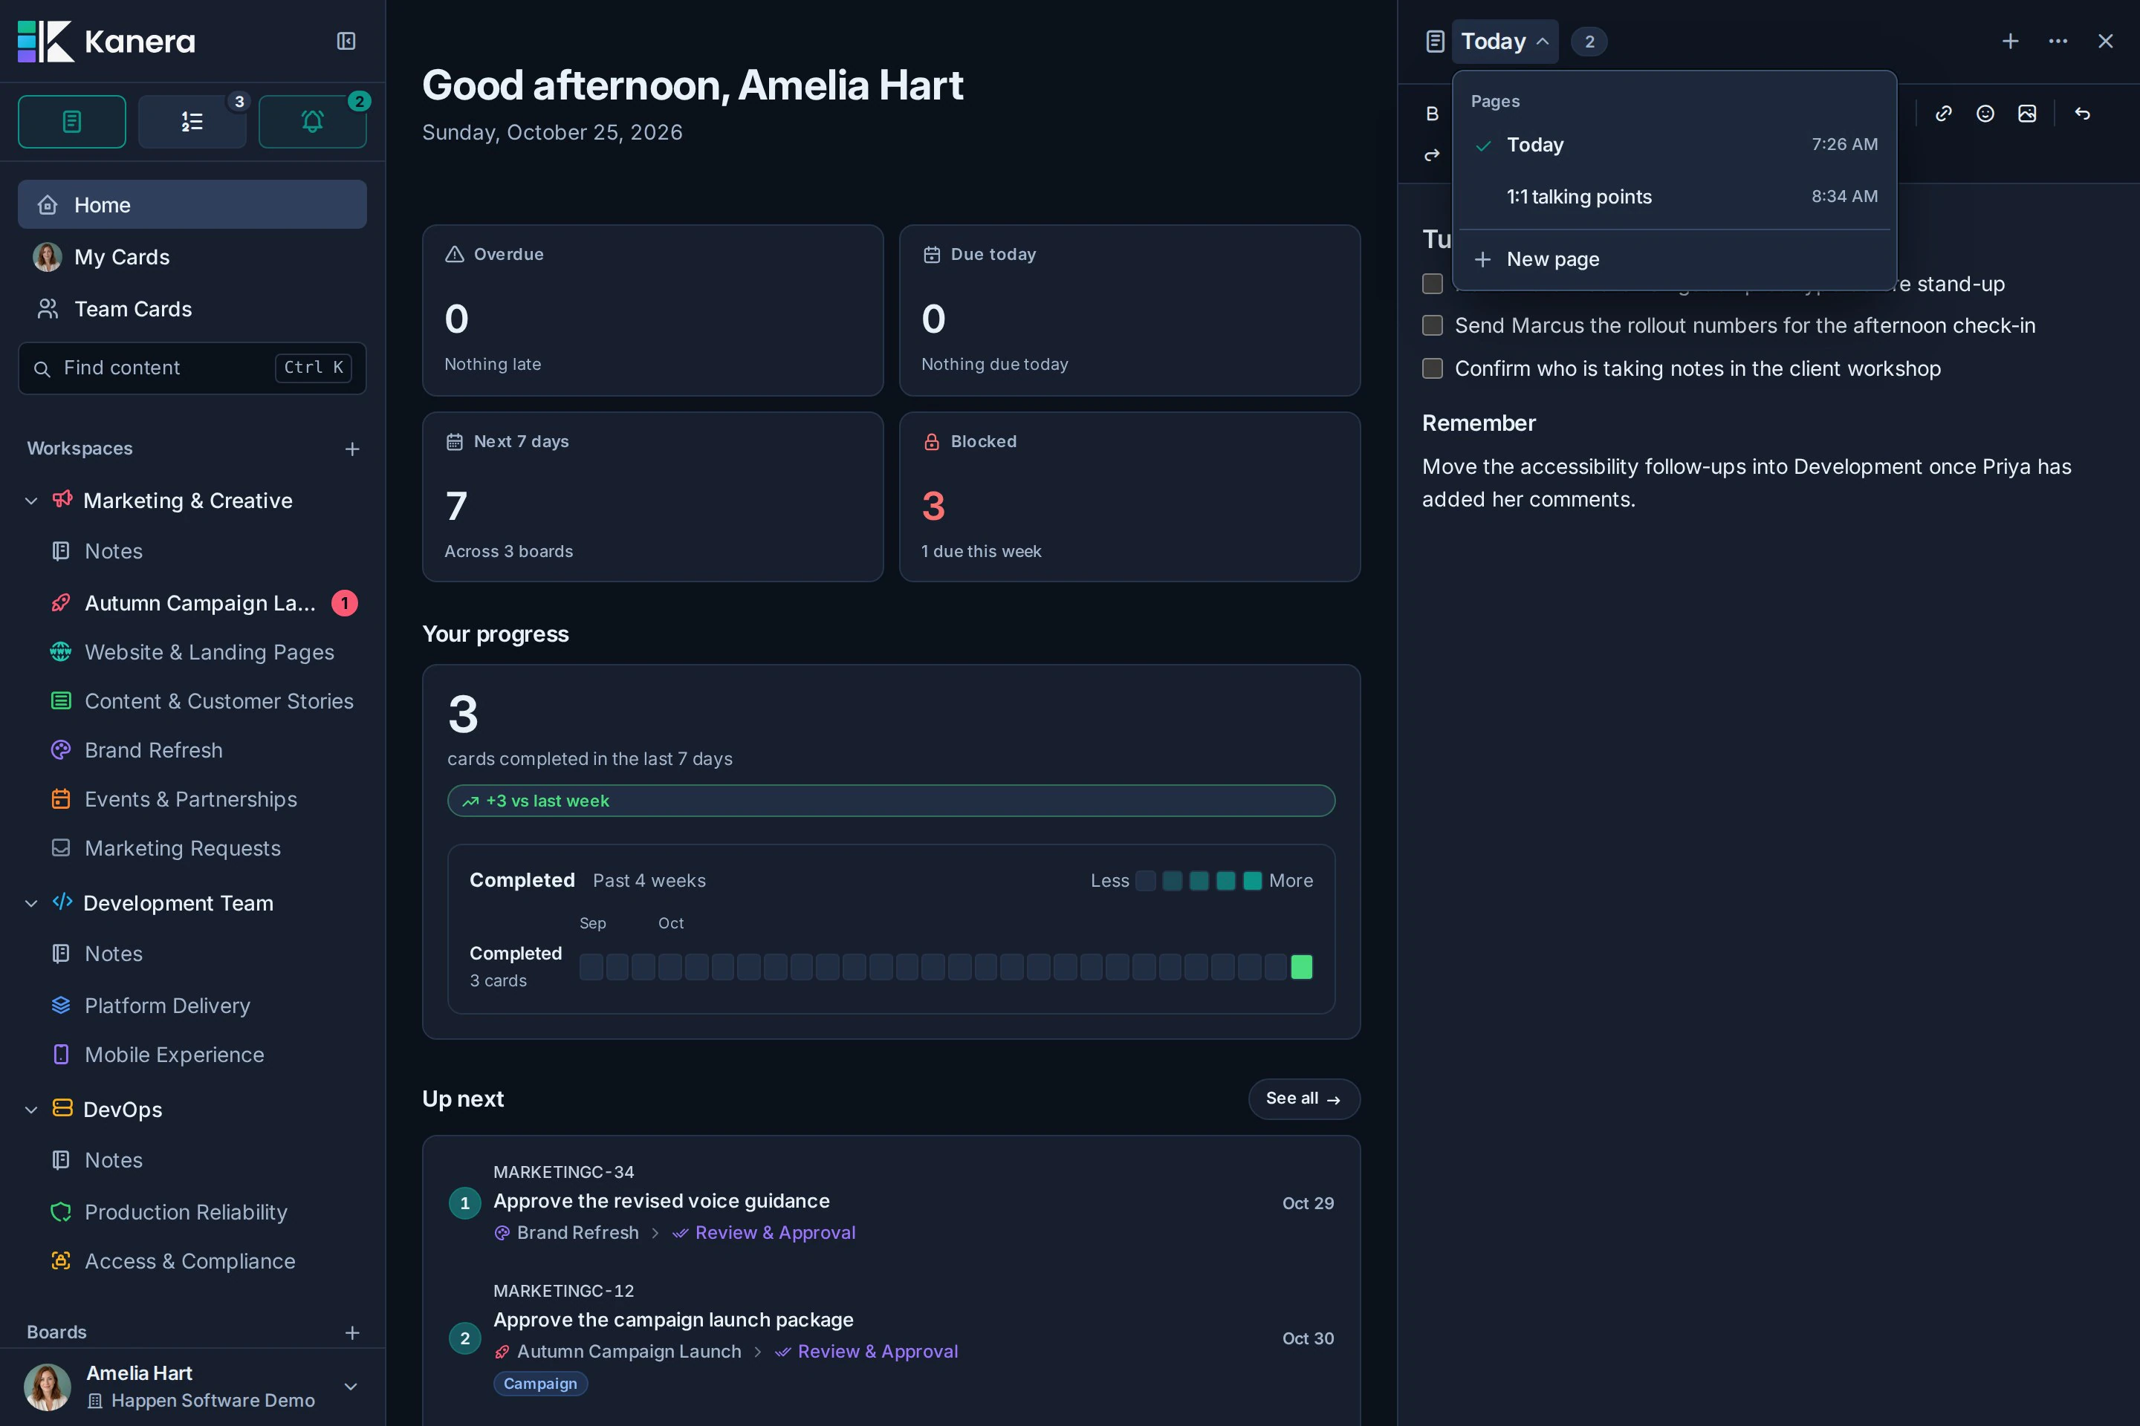The height and width of the screenshot is (1426, 2140).
Task: Click the +3 vs last week progress bar
Action: (x=891, y=801)
